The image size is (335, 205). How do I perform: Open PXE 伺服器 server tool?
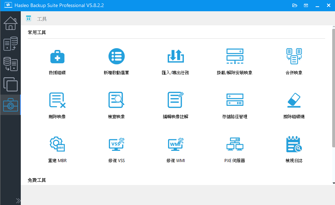pos(235,150)
